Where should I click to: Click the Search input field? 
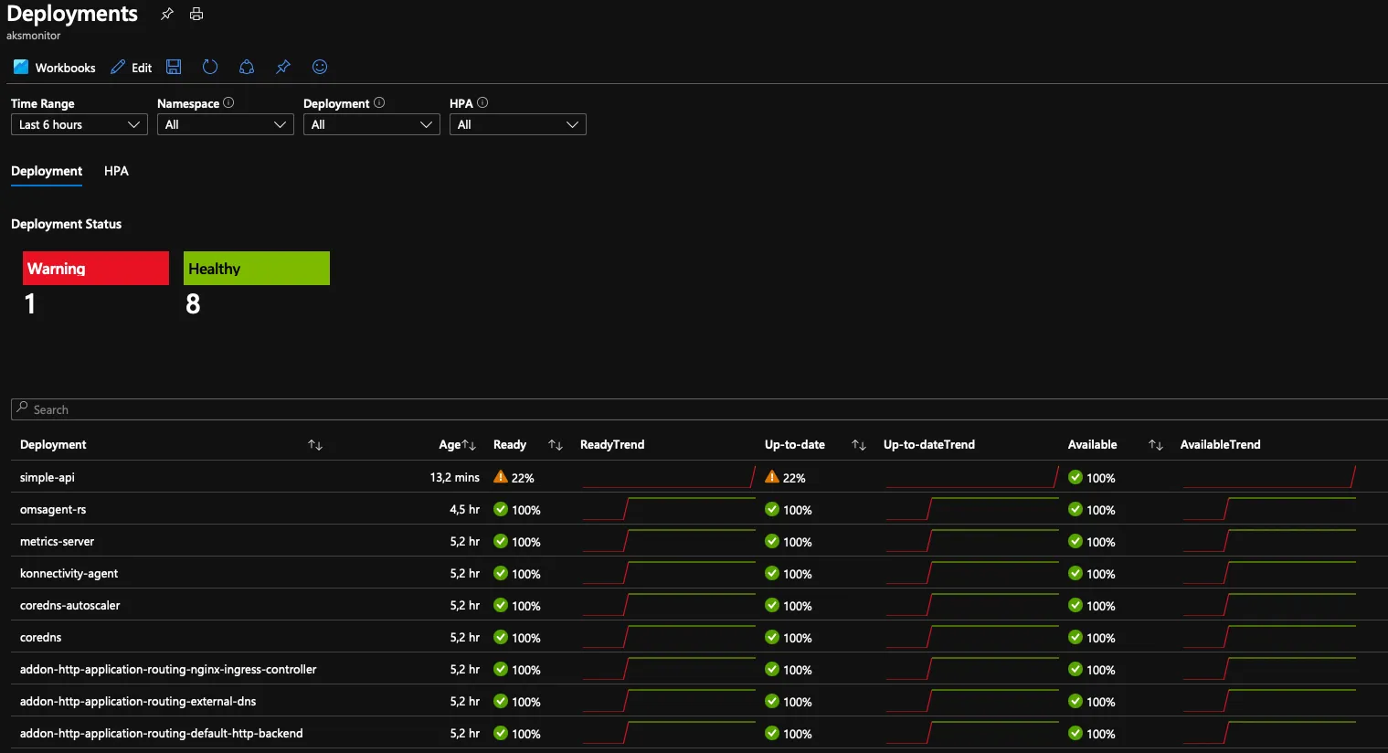click(699, 409)
